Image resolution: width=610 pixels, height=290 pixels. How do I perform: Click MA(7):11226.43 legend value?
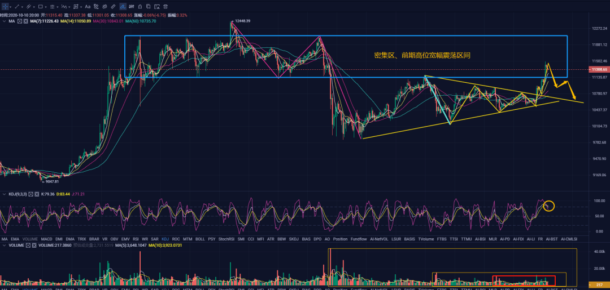click(x=45, y=21)
